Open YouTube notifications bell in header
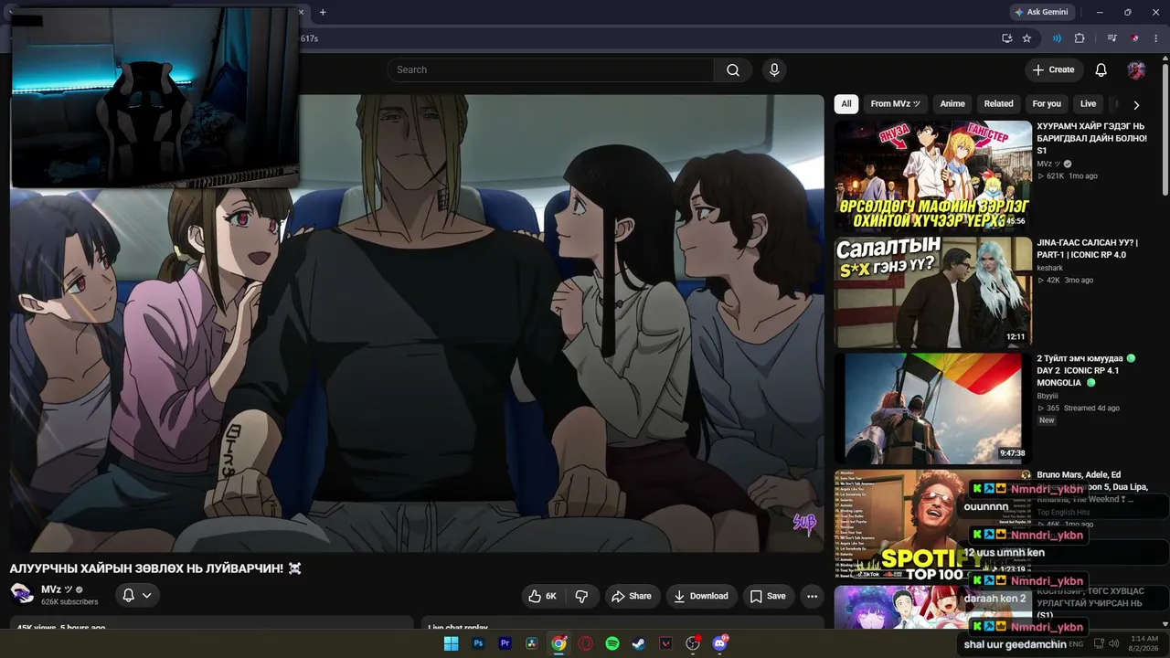The height and width of the screenshot is (658, 1170). coord(1101,70)
